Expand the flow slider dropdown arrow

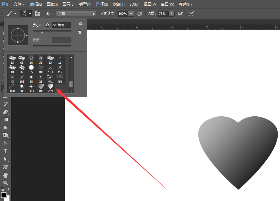pyautogui.click(x=171, y=14)
